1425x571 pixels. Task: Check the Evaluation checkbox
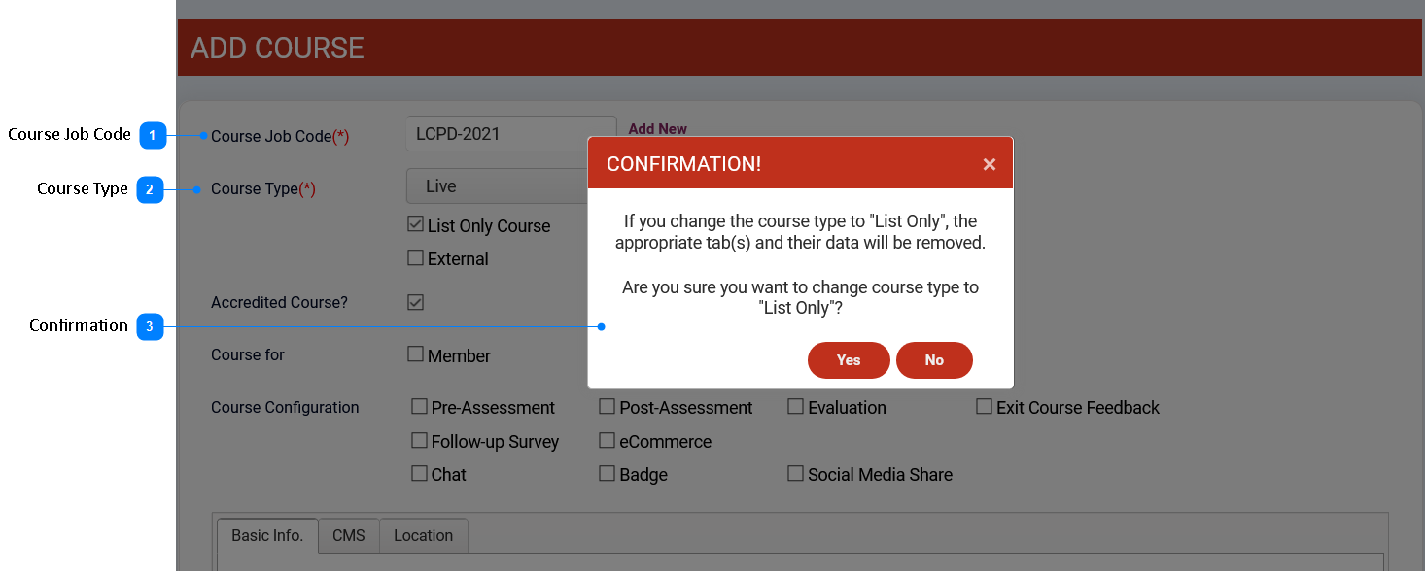(795, 407)
